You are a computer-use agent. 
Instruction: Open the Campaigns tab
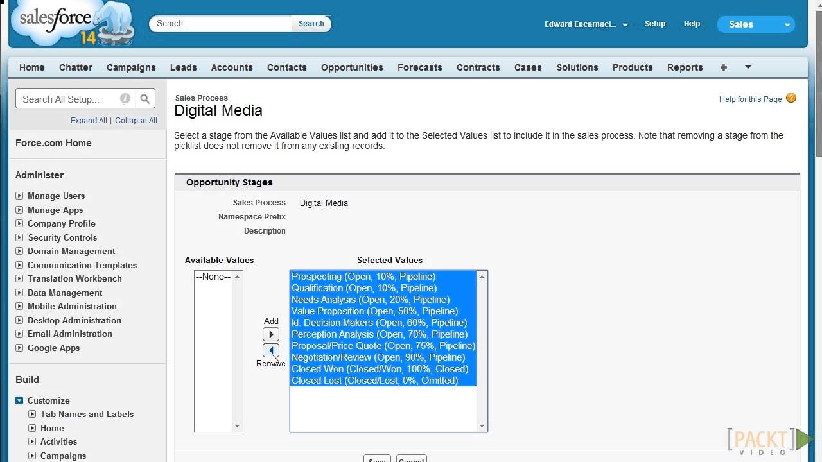pos(131,67)
